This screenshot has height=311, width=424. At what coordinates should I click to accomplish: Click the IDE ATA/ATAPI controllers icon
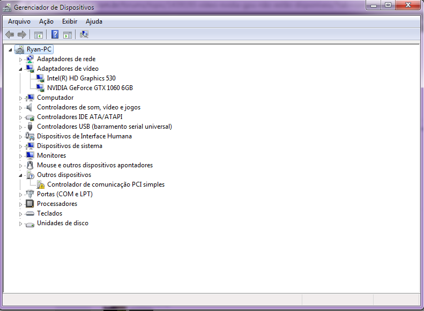[29, 117]
